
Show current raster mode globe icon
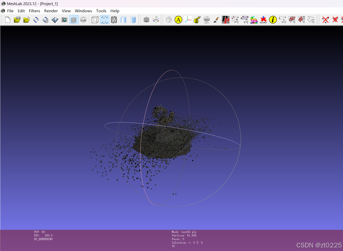pos(83,20)
